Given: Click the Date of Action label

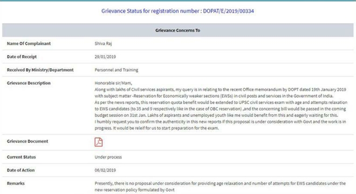Looking at the screenshot, I should (20, 170).
